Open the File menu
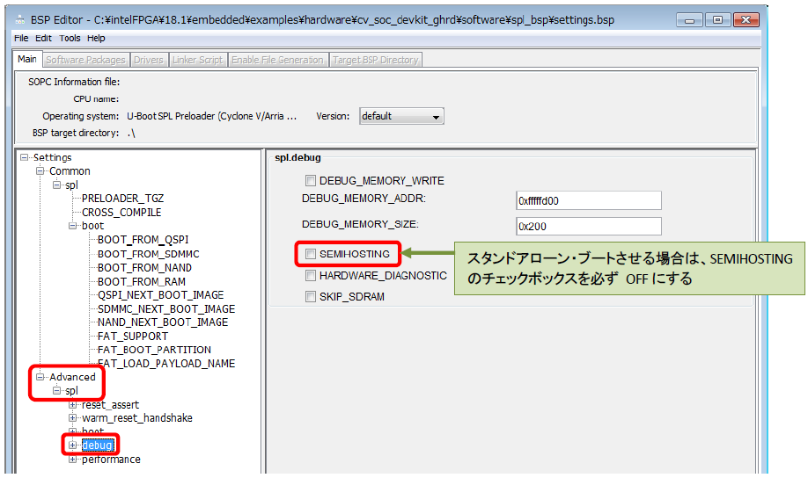Screen dimensions: 808x478 tap(21, 38)
